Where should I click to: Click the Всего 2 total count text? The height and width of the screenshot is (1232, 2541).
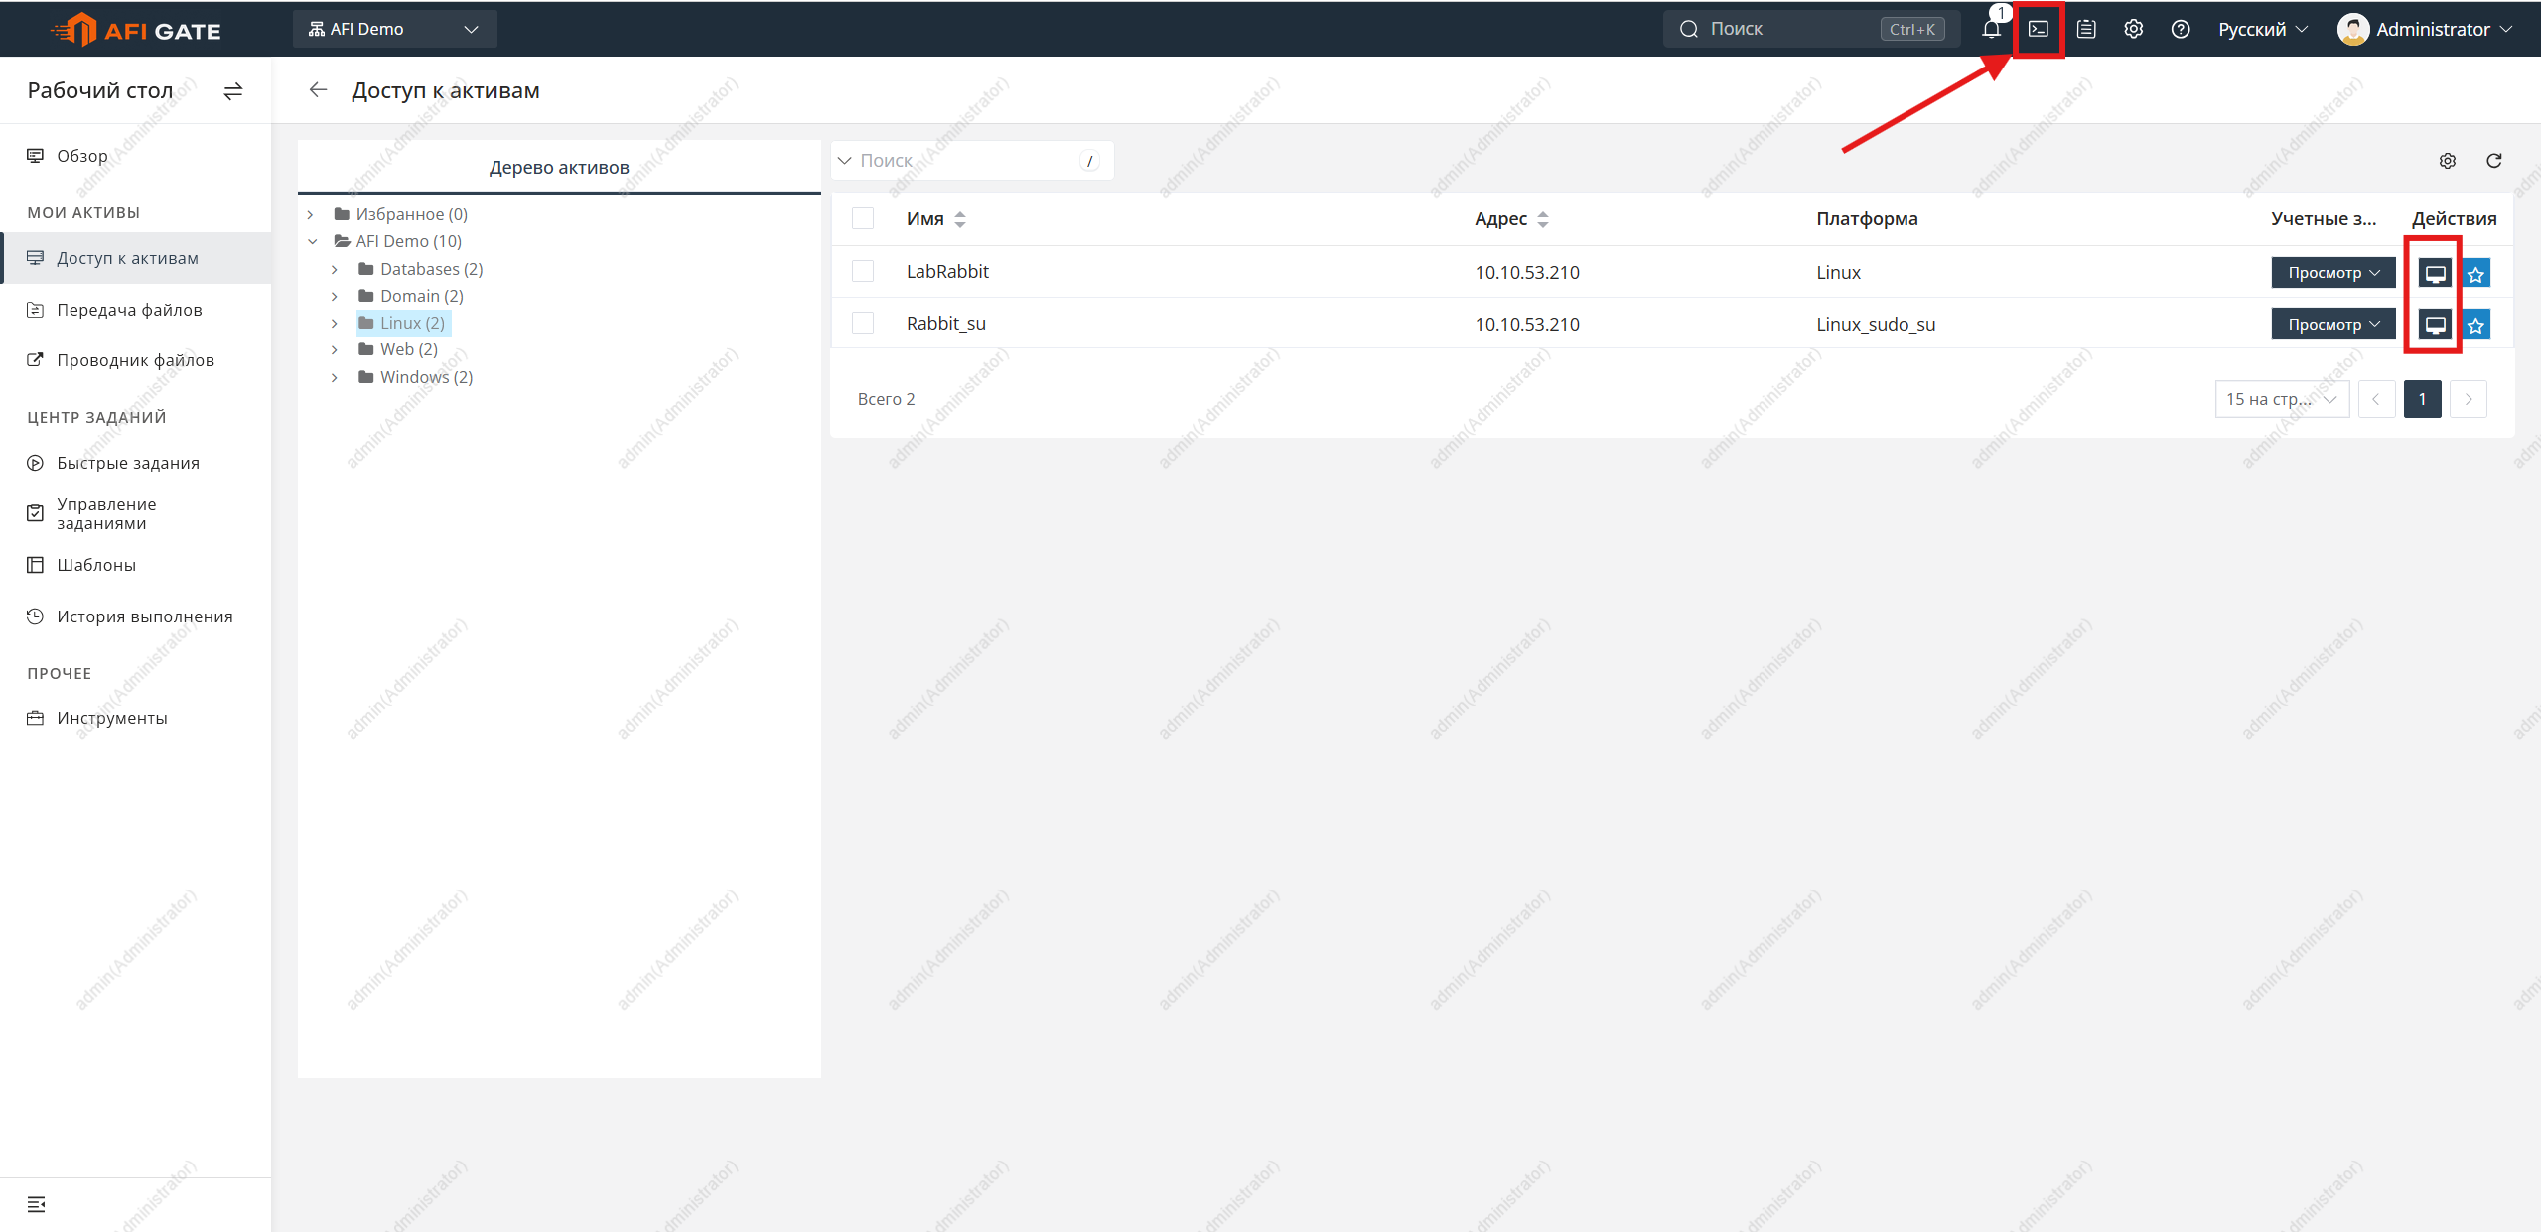886,399
